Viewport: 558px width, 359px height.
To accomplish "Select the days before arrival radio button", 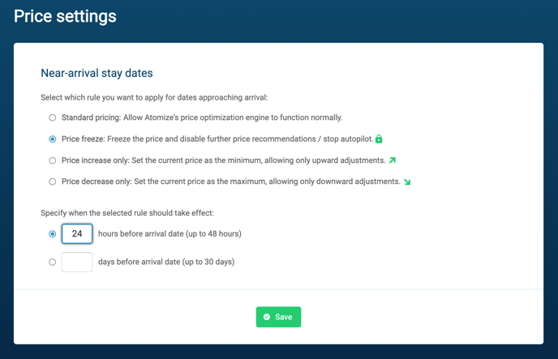I will pos(52,262).
